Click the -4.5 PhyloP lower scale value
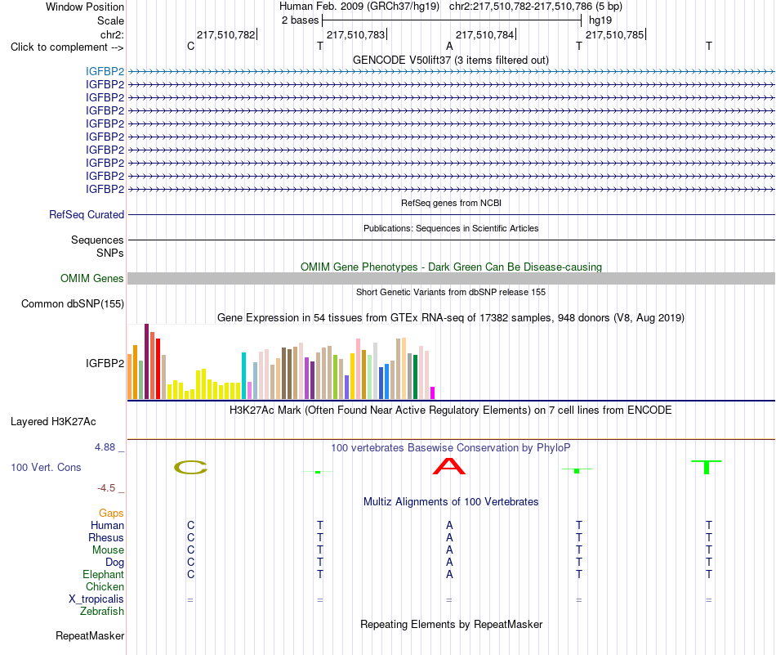 point(106,488)
